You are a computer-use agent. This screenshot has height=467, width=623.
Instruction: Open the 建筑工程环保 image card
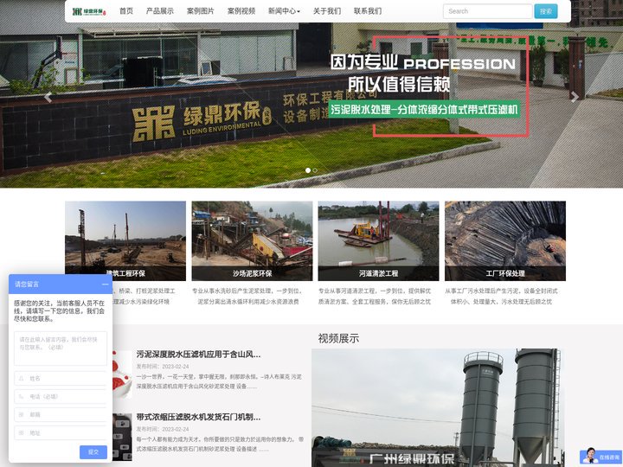125,240
